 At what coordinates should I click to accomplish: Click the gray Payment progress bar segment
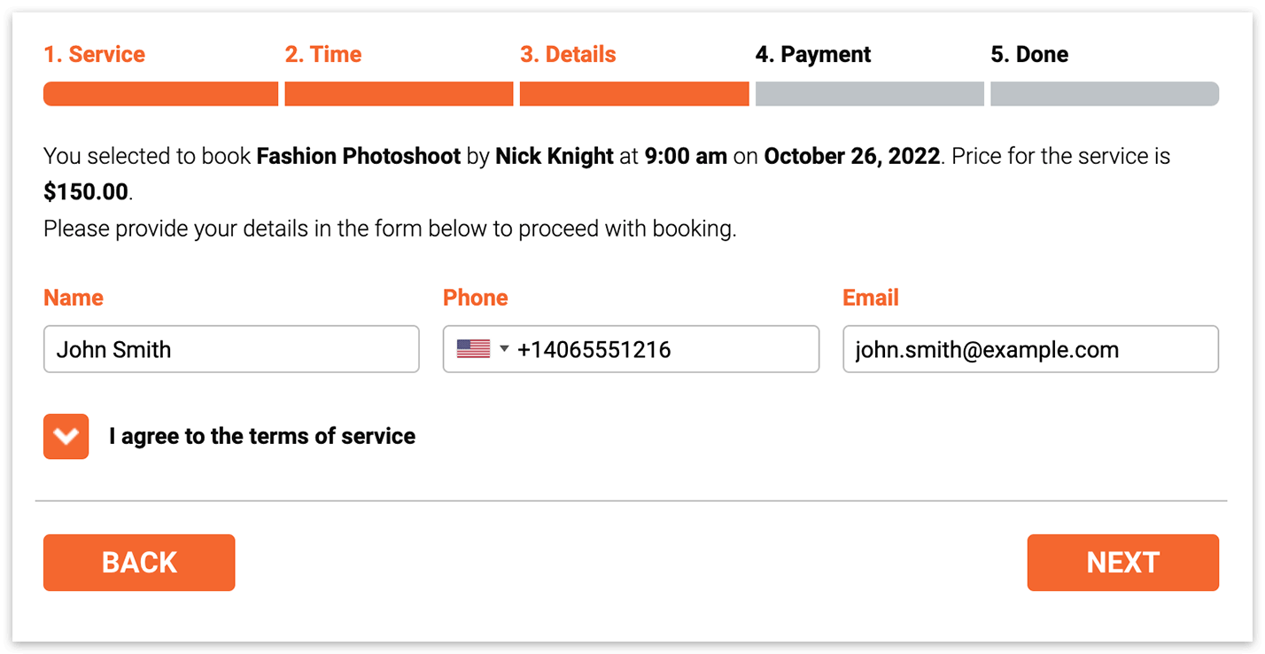pos(870,94)
